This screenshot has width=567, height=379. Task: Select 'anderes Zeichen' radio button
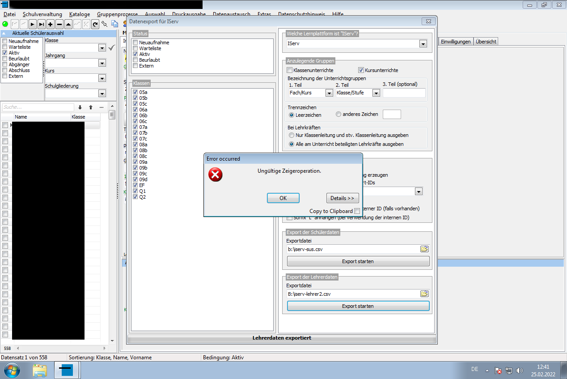click(339, 114)
